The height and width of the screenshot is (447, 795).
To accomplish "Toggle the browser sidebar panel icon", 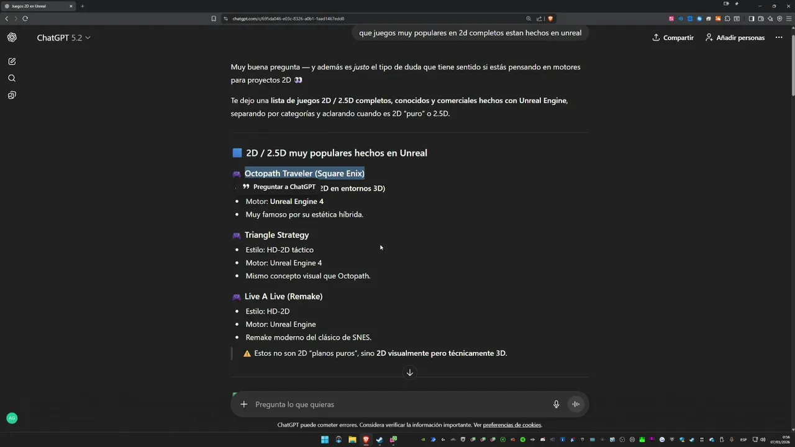I will pyautogui.click(x=752, y=19).
